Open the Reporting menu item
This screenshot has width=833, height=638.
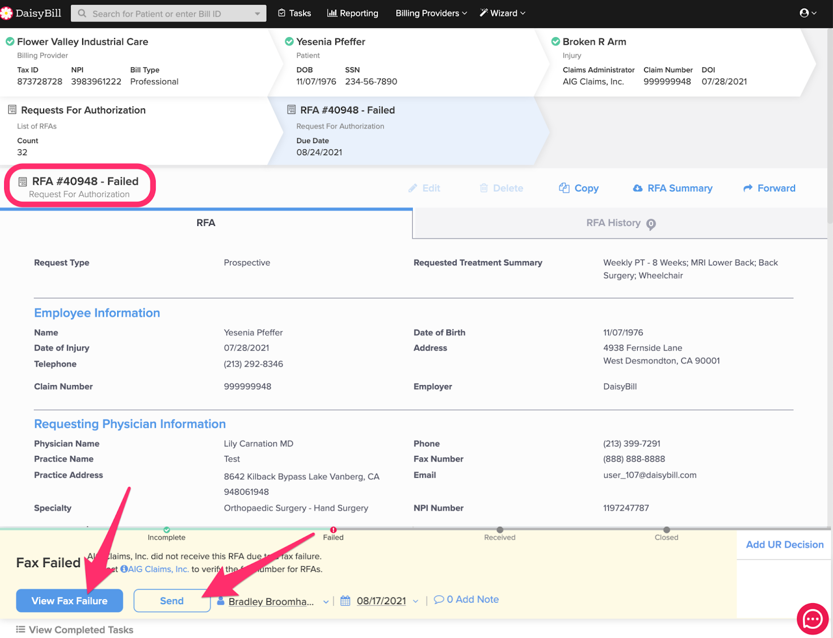point(352,13)
